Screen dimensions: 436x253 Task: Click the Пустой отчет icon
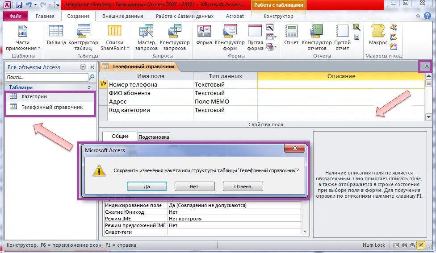[342, 38]
